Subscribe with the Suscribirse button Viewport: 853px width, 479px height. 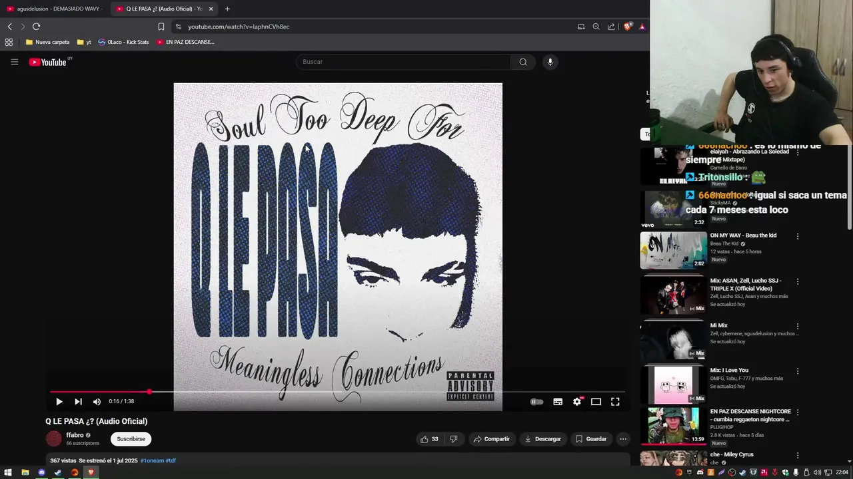(x=131, y=439)
